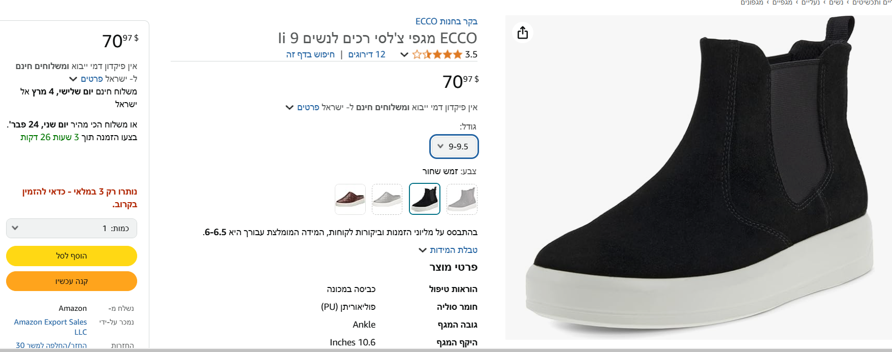
Task: Click the large black boot product image
Action: pos(698,178)
